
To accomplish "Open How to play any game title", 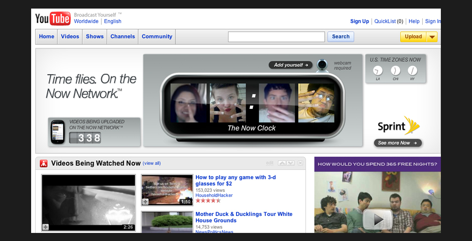I will pyautogui.click(x=235, y=181).
